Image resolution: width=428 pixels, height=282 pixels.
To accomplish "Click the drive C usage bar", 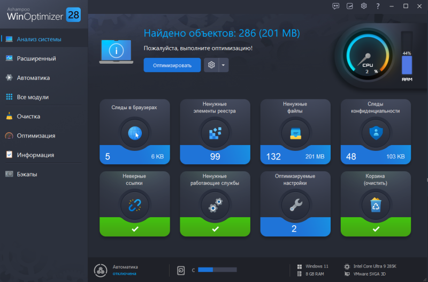I will click(217, 270).
